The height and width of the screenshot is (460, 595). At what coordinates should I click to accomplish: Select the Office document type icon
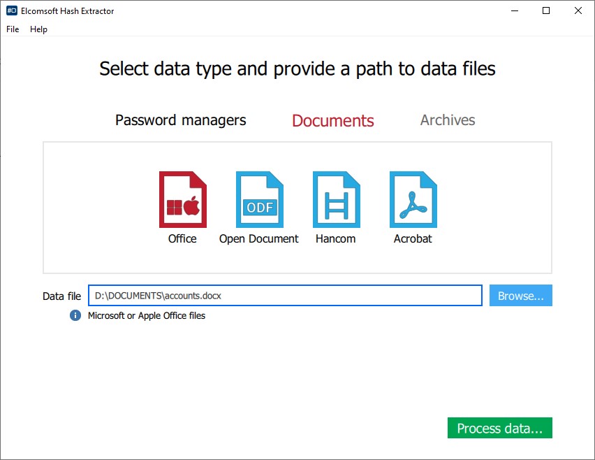tap(182, 200)
